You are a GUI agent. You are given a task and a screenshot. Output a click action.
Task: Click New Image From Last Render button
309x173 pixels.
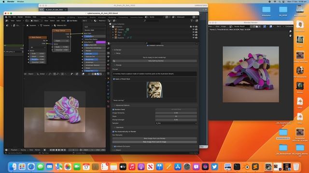coord(154,138)
